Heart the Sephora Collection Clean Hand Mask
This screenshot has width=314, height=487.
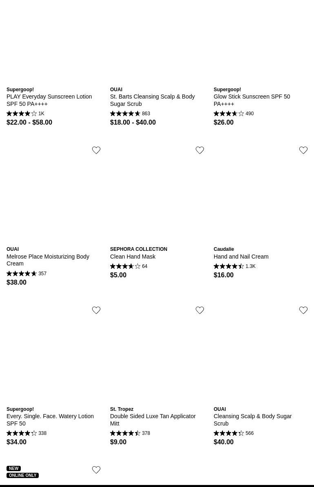coord(200,151)
